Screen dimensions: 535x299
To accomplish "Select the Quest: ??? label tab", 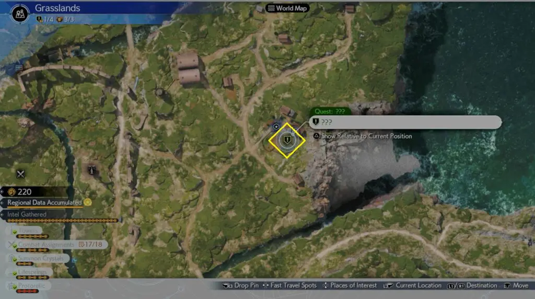I will coord(330,111).
